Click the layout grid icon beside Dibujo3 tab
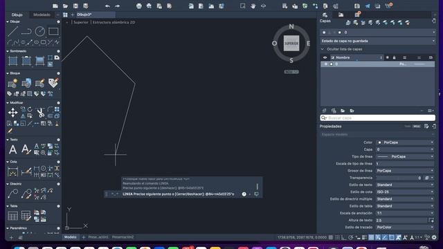 pyautogui.click(x=65, y=15)
